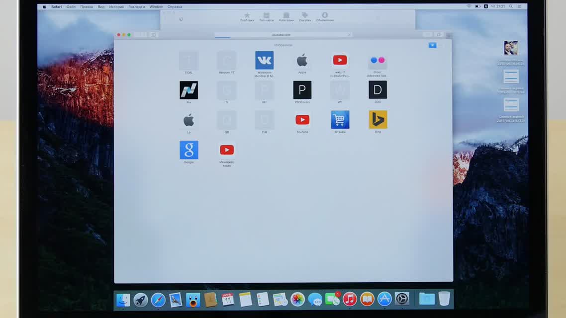Open the black D favorite tile

point(377,90)
